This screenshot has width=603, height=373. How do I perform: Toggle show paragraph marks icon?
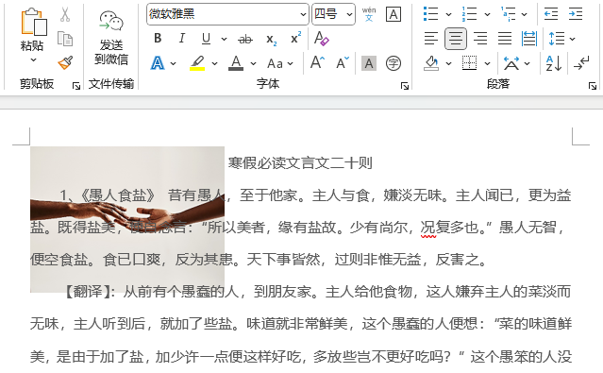tap(580, 63)
